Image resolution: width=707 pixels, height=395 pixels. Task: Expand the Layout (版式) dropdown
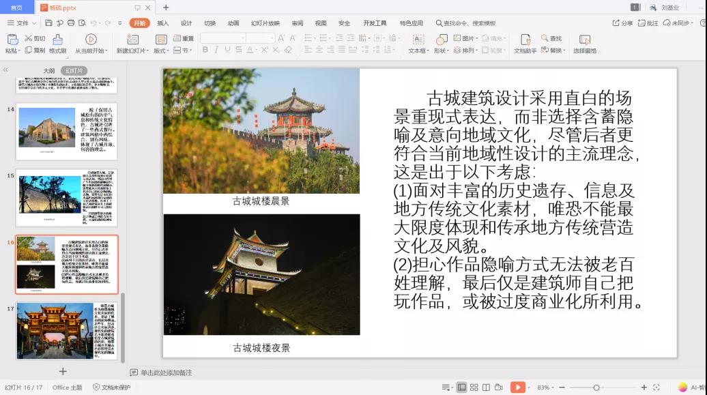click(x=162, y=50)
